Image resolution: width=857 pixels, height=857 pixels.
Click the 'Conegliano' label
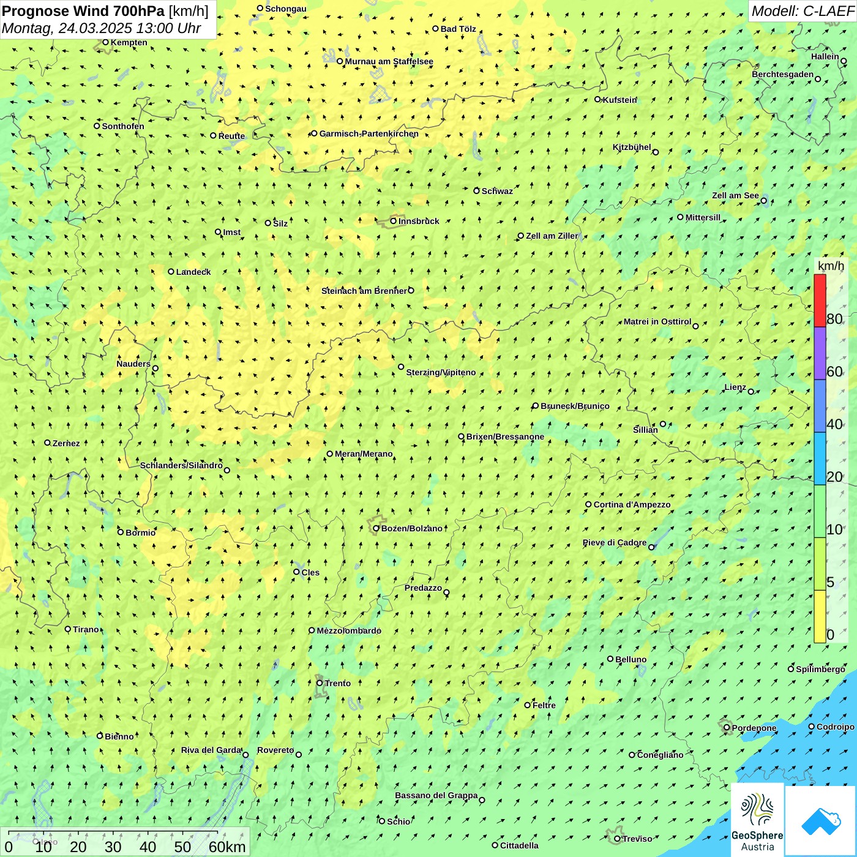coord(661,755)
